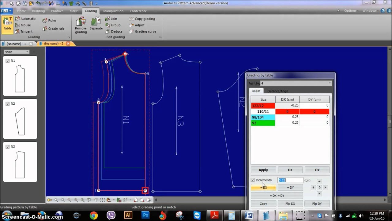
Task: Click the Remove grading icon
Action: tap(81, 25)
